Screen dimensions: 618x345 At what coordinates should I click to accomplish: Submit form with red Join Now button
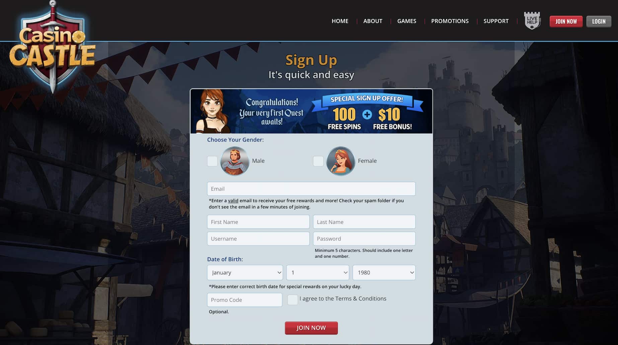coord(311,328)
